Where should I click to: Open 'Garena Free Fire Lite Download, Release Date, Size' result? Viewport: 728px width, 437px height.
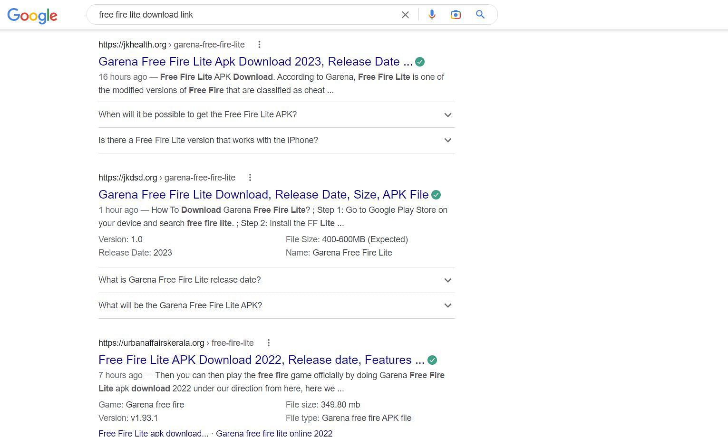pyautogui.click(x=263, y=195)
